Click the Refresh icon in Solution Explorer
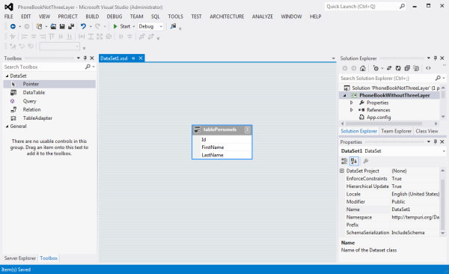 tap(398, 68)
